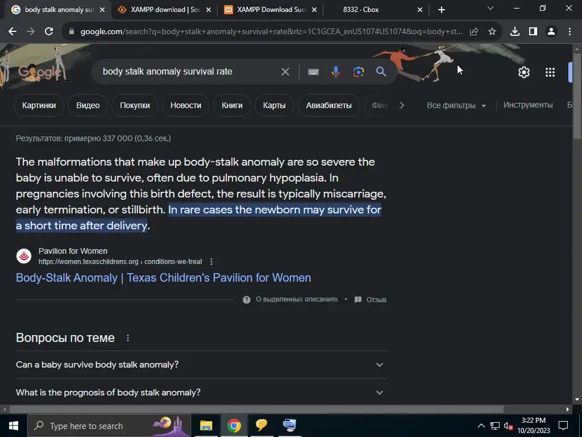Clear the search query with the X icon
This screenshot has height=437, width=582.
285,72
